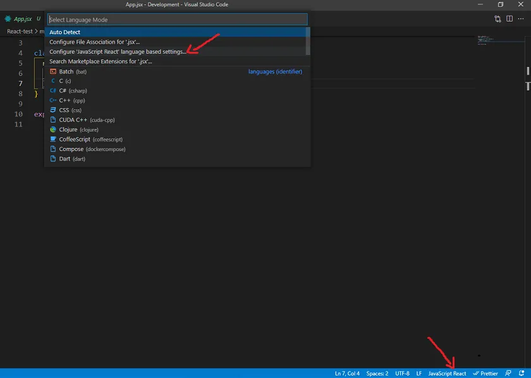Click the CoffeeScript language icon
Screen dimensions: 531x378
(53, 139)
